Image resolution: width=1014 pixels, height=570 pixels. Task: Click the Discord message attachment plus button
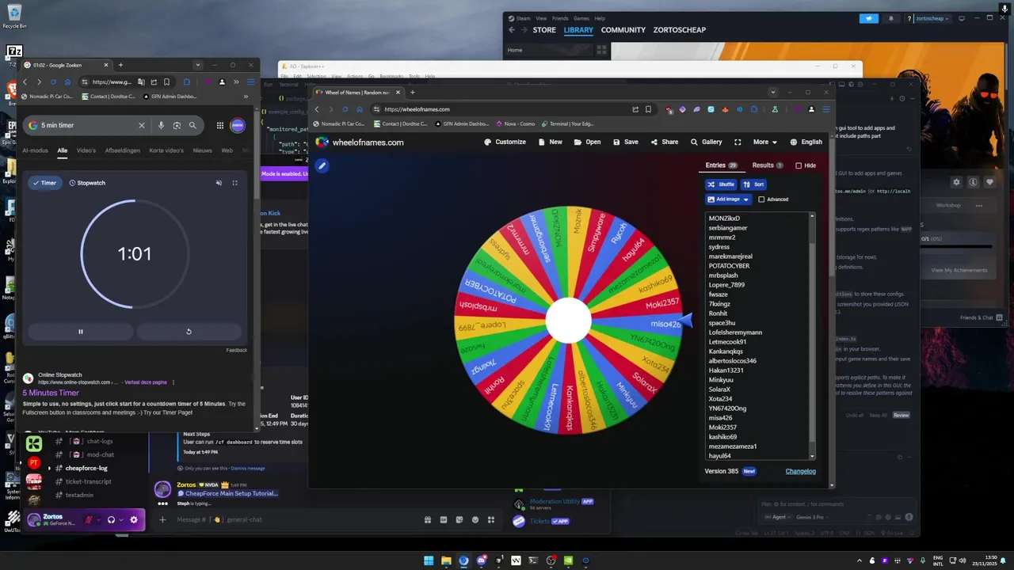pyautogui.click(x=162, y=519)
